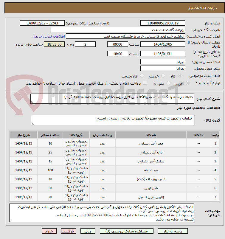Click the شماره نیاز field 1104099512000819
225x239 pixels.
point(163,23)
